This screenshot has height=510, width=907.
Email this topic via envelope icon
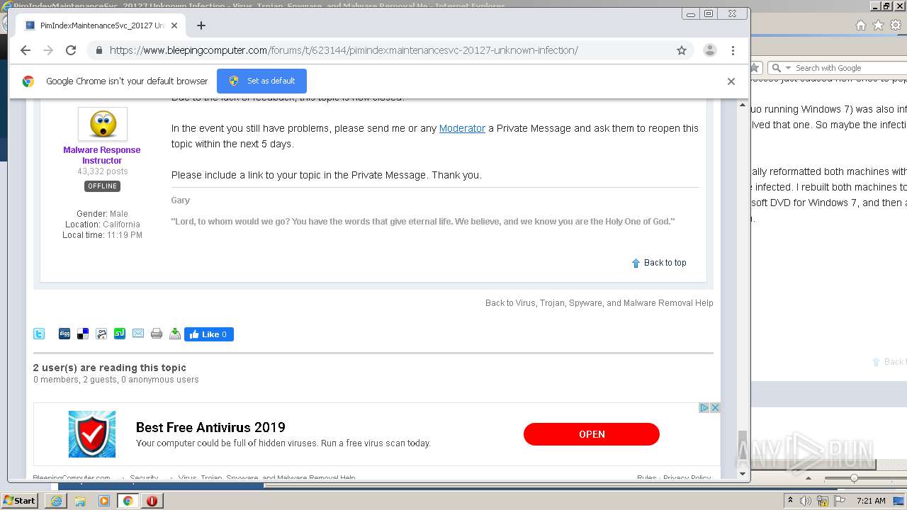(138, 334)
